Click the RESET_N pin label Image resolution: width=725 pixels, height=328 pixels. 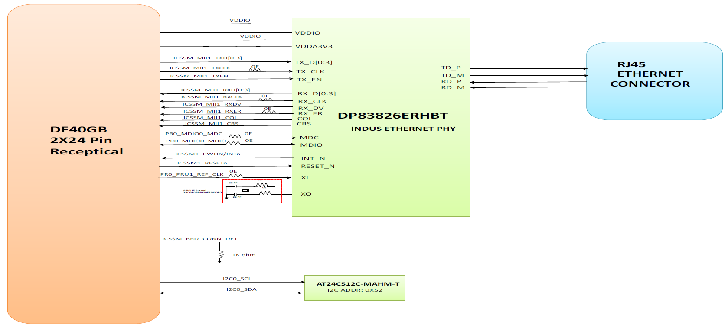[318, 166]
